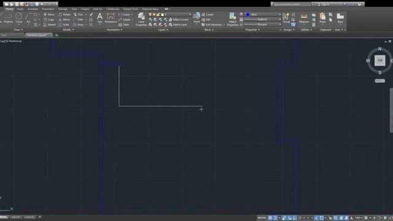Image resolution: width=393 pixels, height=221 pixels.
Task: Select the Polyline tool
Action: coord(8,18)
